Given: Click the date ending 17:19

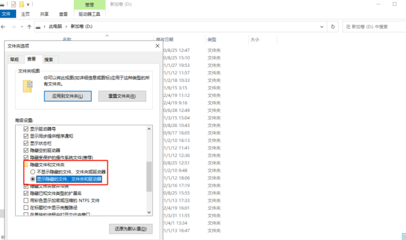Looking at the screenshot, I should 177,186.
